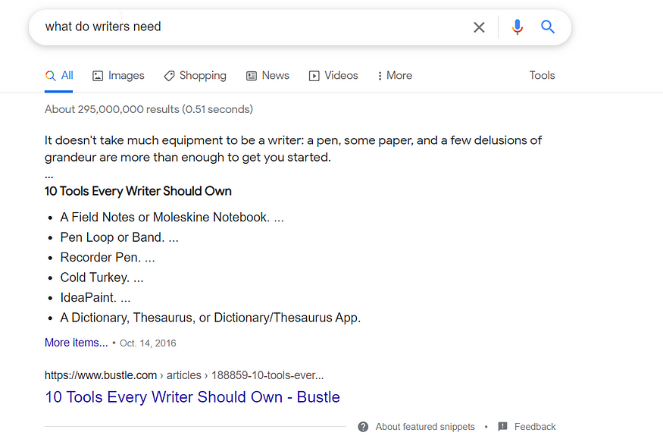663x445 pixels.
Task: Expand the list via More items link
Action: pyautogui.click(x=76, y=343)
